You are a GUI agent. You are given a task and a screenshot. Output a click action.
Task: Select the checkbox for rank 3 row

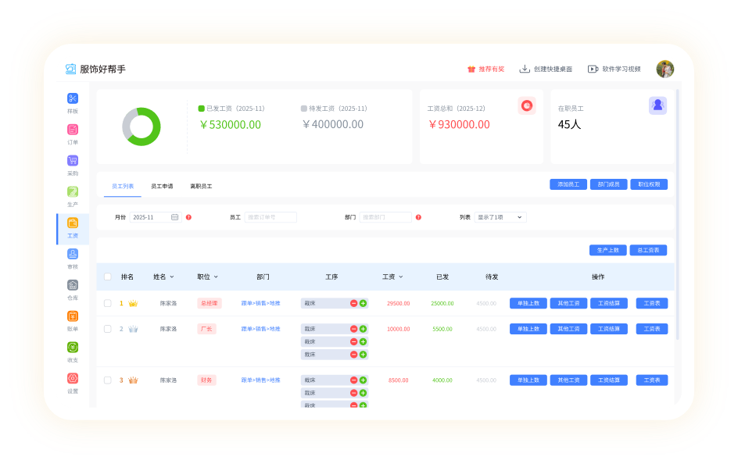[x=108, y=380]
